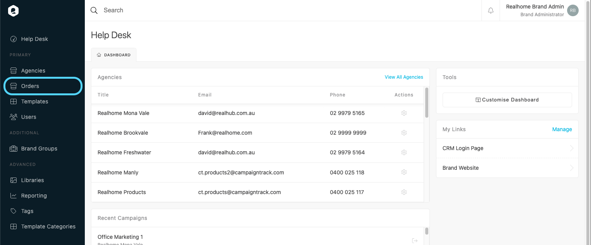Click phone number 02 9979 5165
Image resolution: width=591 pixels, height=245 pixels.
347,113
